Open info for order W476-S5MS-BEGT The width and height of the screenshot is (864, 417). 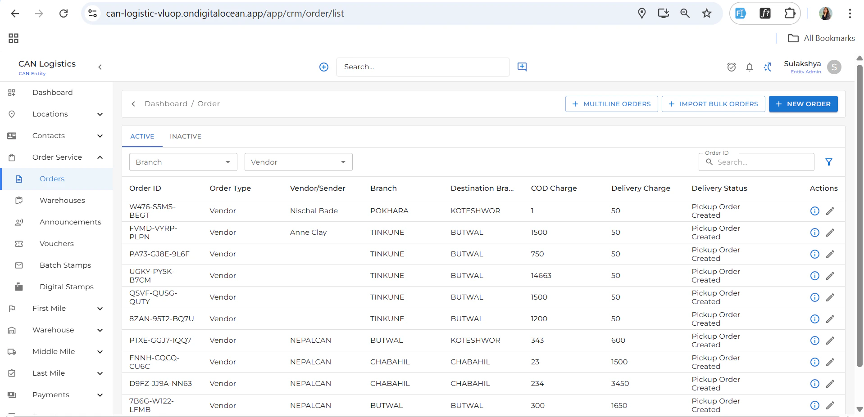click(814, 211)
